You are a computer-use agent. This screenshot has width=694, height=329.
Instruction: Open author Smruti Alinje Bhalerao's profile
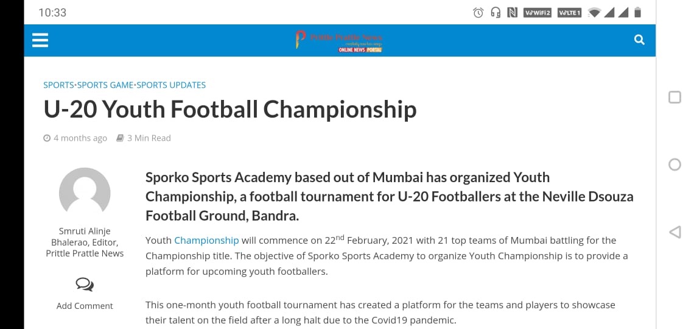(x=85, y=242)
